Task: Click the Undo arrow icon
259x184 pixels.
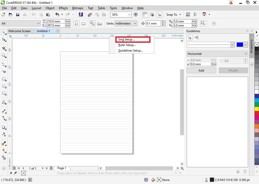Action: (57, 14)
